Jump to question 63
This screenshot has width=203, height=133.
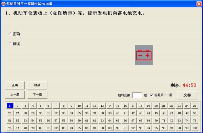click(102, 121)
